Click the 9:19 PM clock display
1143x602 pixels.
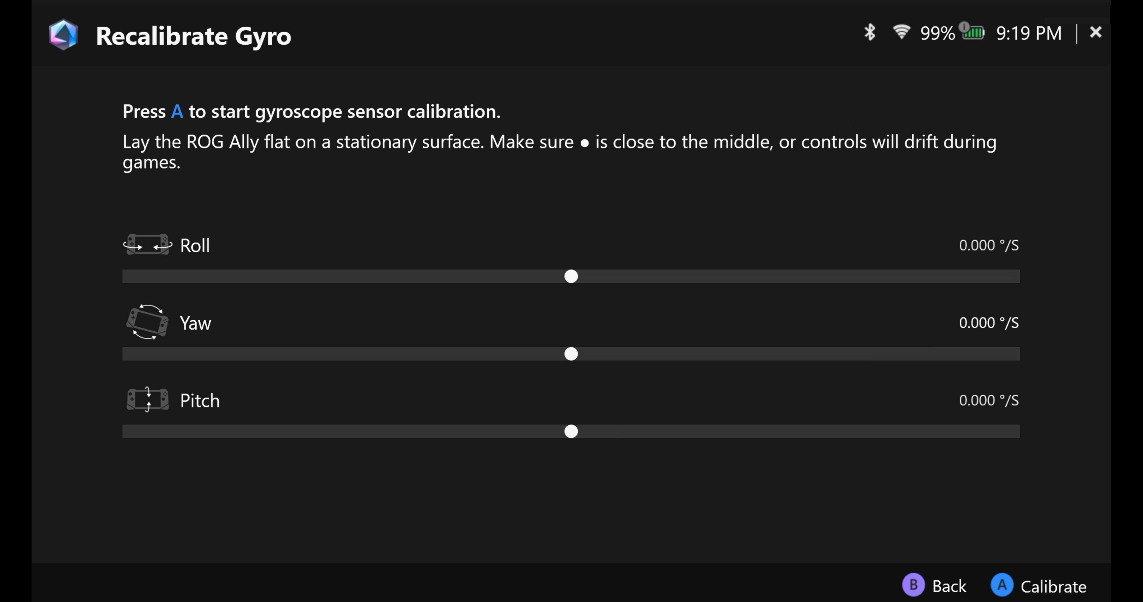1029,33
